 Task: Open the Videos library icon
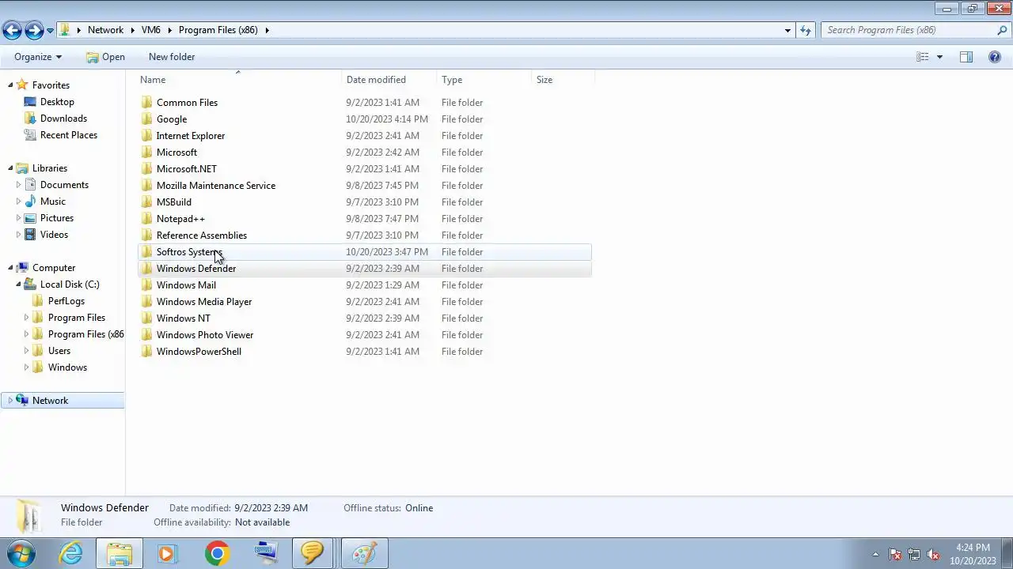point(30,235)
